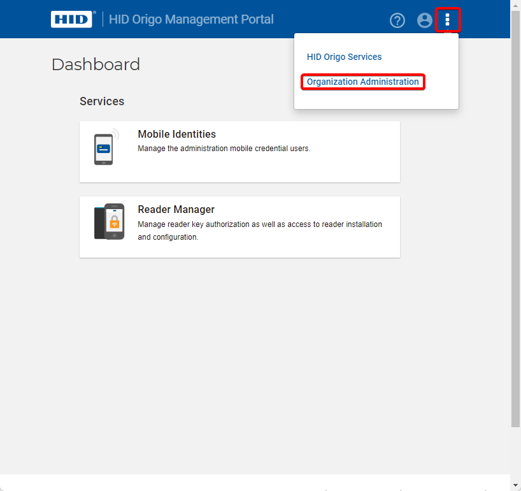Click the scrollbar down arrow
The image size is (521, 491).
[515, 485]
